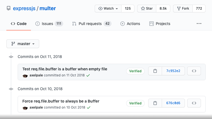Click the green check status for Oct 11 commit

point(88,75)
